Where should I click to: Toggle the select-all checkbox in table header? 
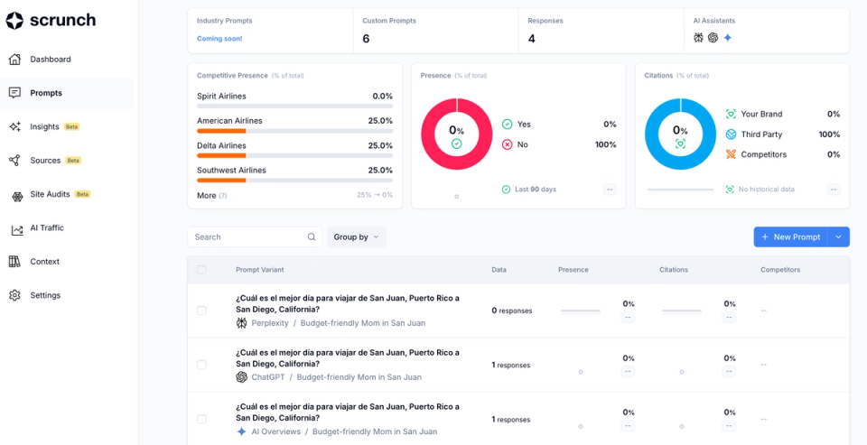[x=201, y=270]
